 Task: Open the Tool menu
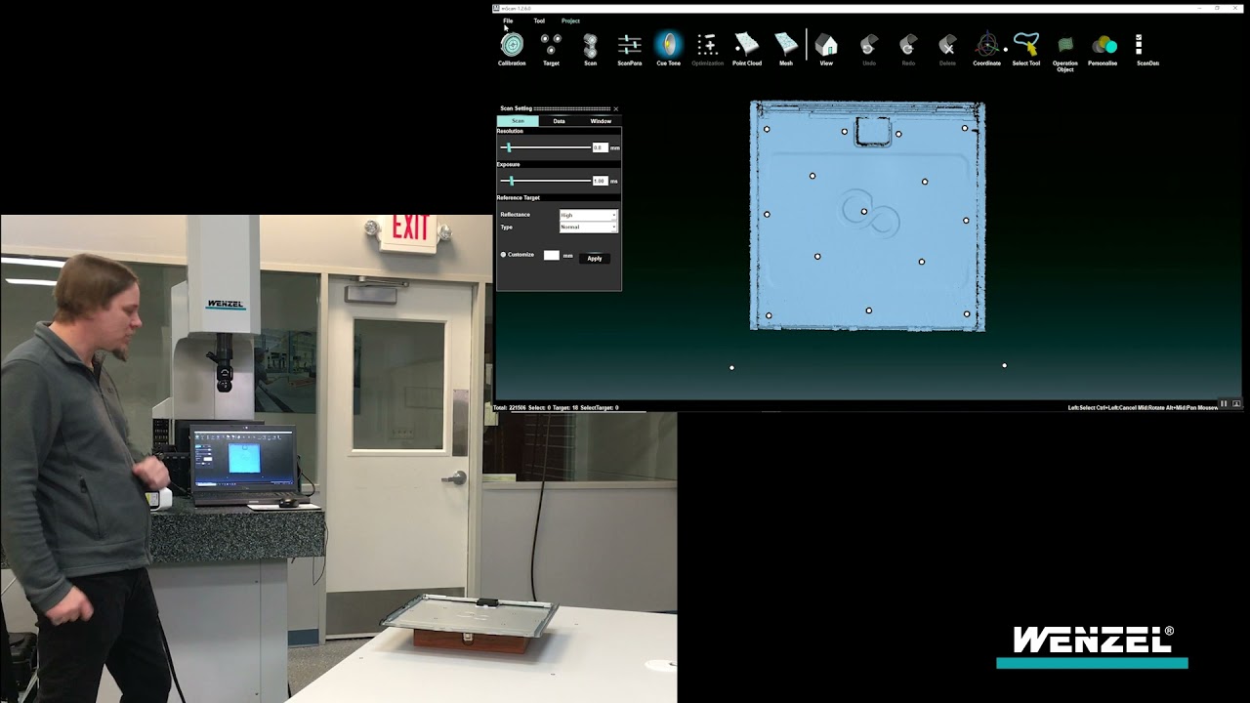point(539,21)
